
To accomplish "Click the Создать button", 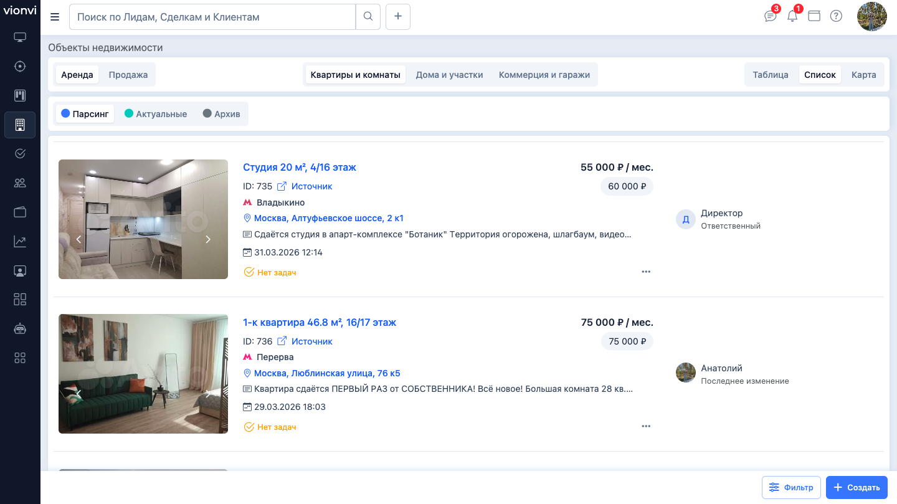I will (x=857, y=487).
